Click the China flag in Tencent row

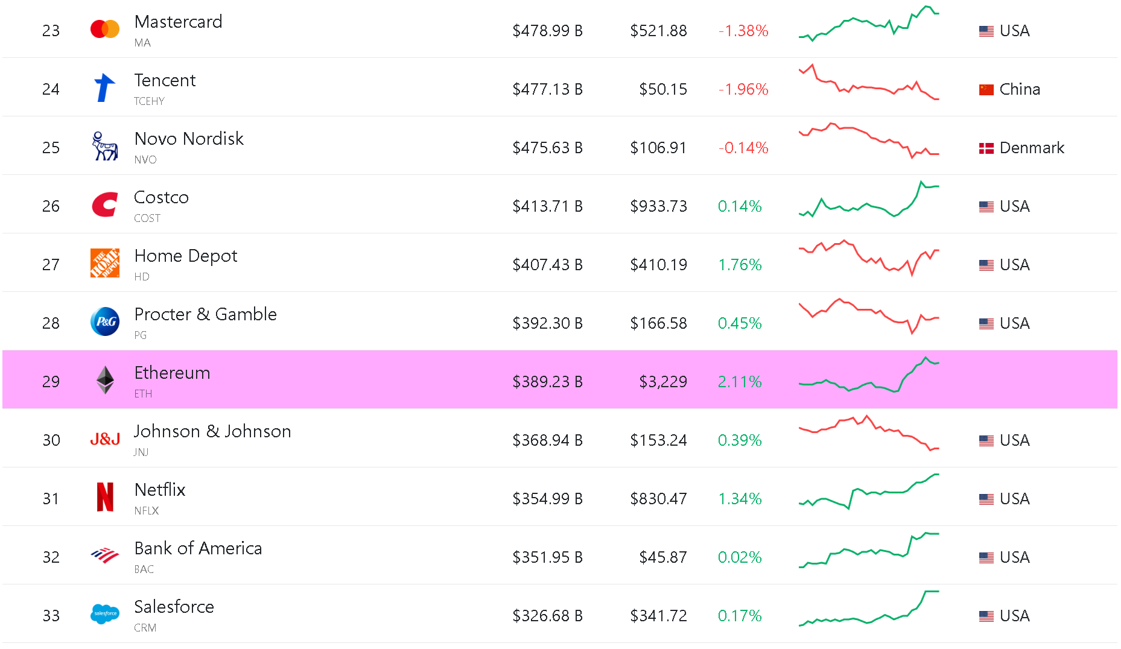(x=986, y=90)
